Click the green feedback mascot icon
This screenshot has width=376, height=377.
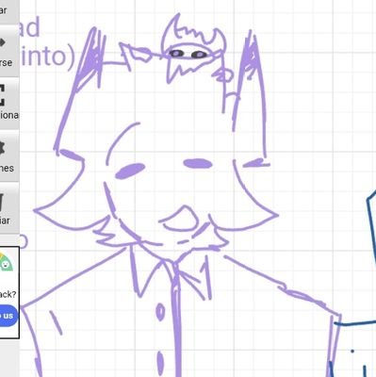point(6,262)
